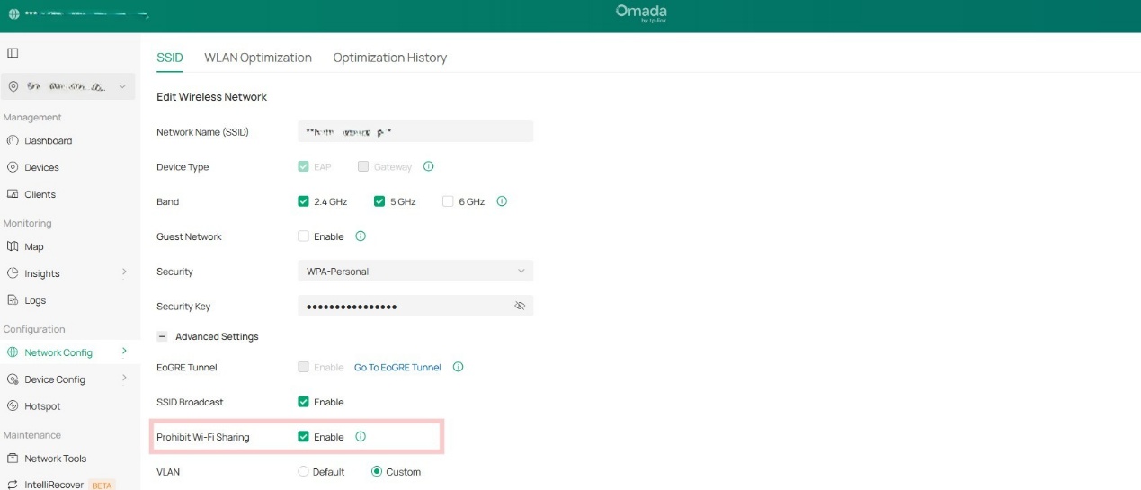Click the Hotspot icon in sidebar
Viewport: 1141px width, 490px height.
(13, 406)
